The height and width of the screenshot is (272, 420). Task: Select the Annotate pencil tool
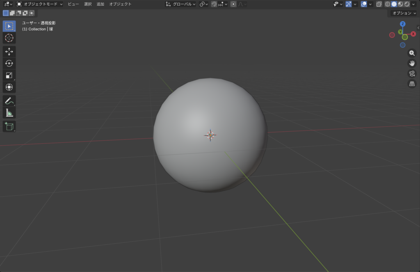(x=9, y=101)
